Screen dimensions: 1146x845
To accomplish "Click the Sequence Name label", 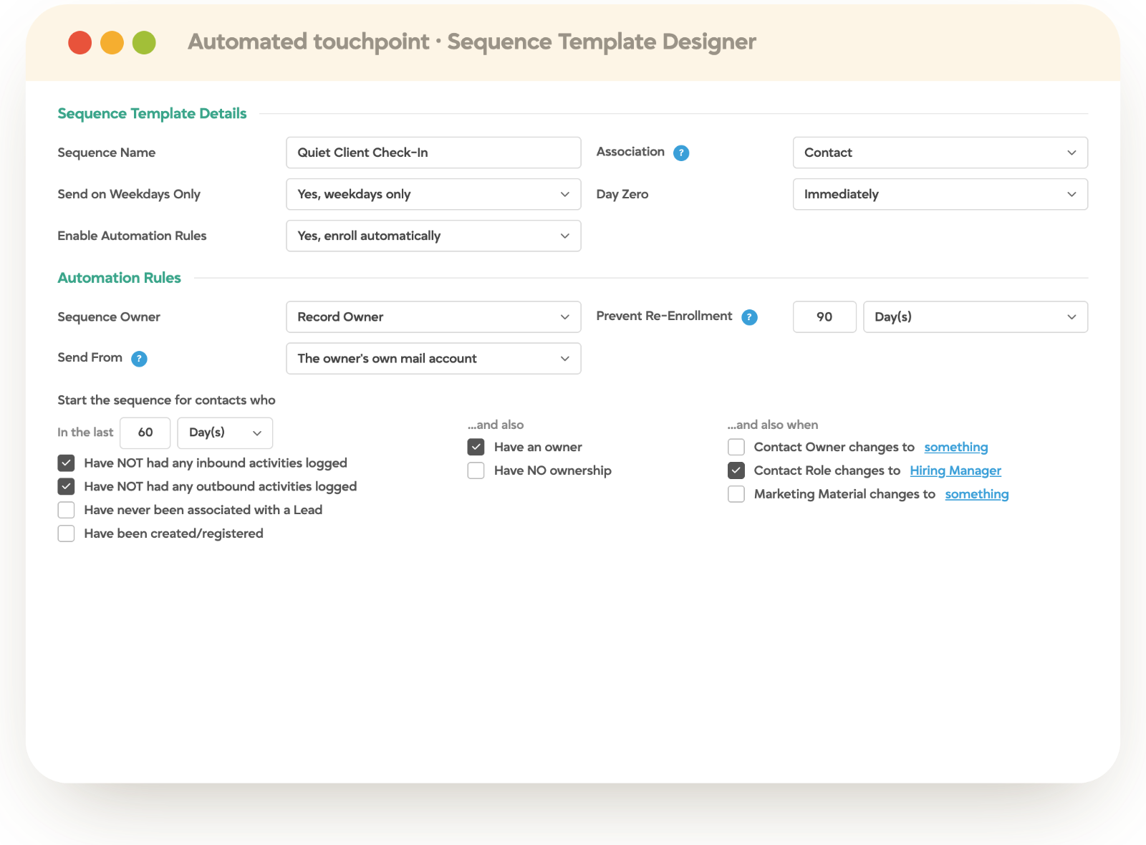I will (x=106, y=153).
